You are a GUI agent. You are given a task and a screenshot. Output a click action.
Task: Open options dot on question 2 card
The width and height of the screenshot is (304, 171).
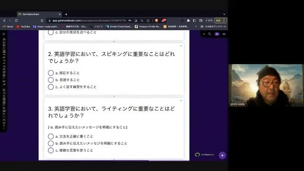point(181,46)
